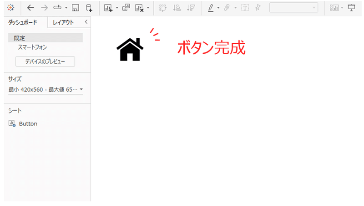This screenshot has width=364, height=206.
Task: Duplicate the sheet icon
Action: pos(126,8)
